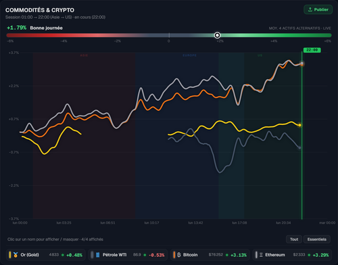Click the upload icon in Publier button
The image size is (338, 265).
coord(310,9)
